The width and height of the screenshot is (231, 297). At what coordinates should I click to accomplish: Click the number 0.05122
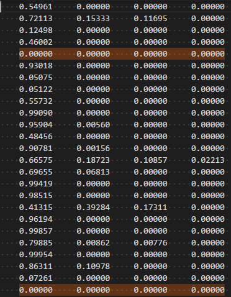click(x=36, y=89)
